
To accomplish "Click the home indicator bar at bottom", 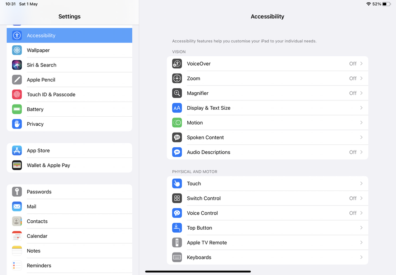I will 198,271.
